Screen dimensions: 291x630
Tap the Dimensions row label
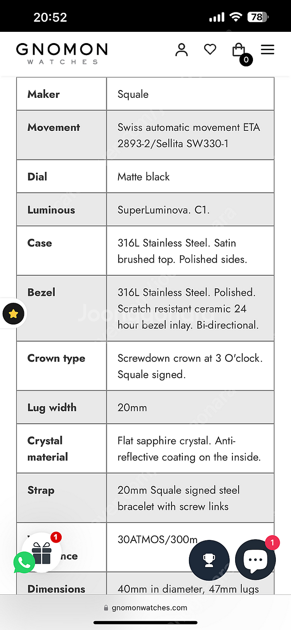click(x=56, y=589)
